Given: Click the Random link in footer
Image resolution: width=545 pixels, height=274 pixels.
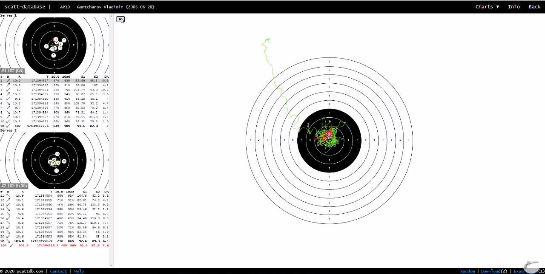Looking at the screenshot, I should pos(467,271).
